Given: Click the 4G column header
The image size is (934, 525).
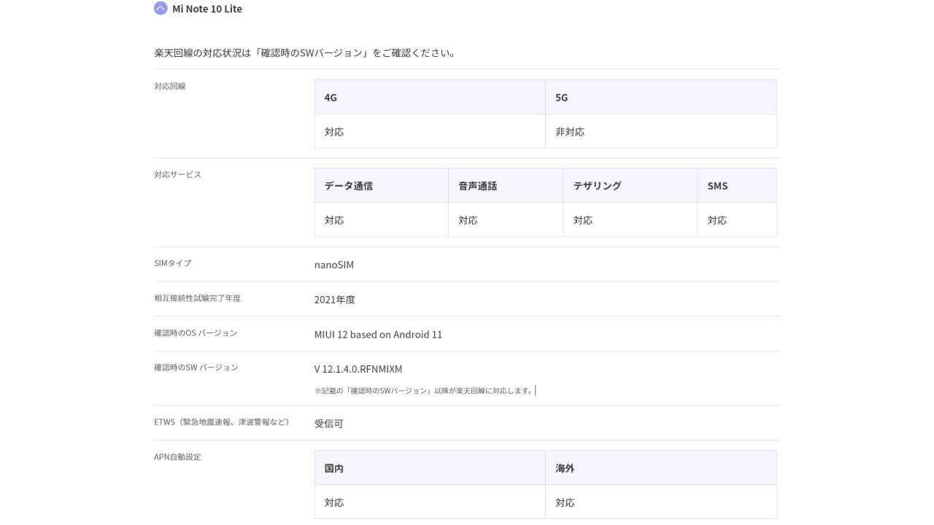Looking at the screenshot, I should (x=328, y=97).
